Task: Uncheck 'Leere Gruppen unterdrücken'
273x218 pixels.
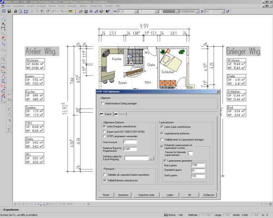Action: 104,126
